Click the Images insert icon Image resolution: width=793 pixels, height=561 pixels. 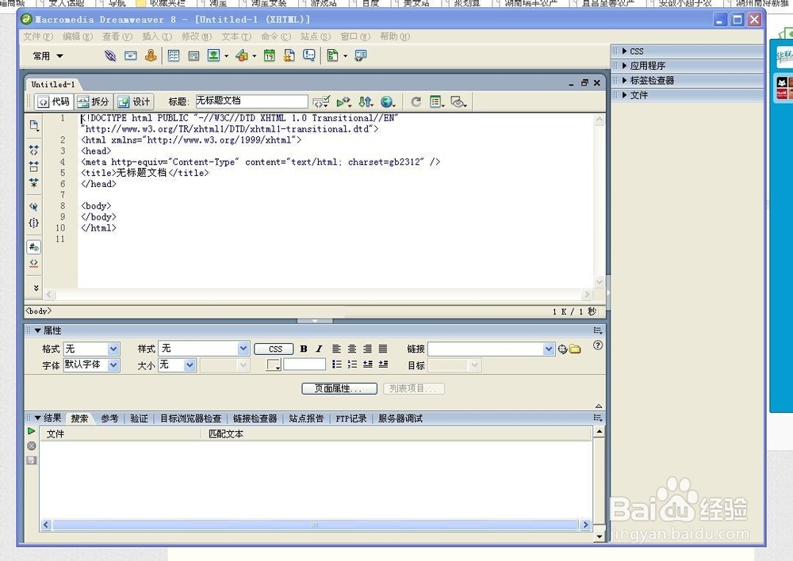point(214,55)
